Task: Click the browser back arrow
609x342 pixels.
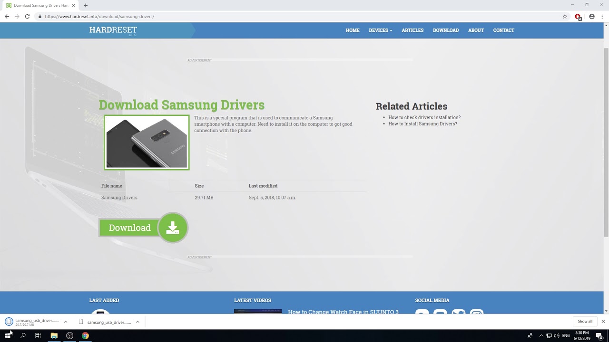Action: (7, 16)
